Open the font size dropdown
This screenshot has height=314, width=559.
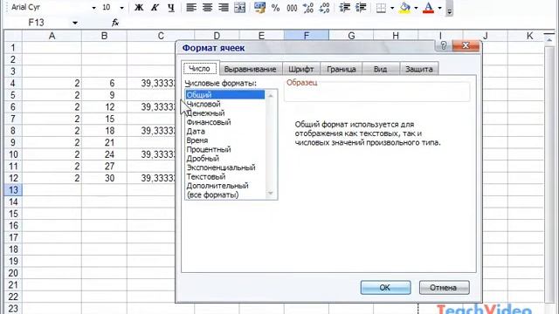coord(121,8)
